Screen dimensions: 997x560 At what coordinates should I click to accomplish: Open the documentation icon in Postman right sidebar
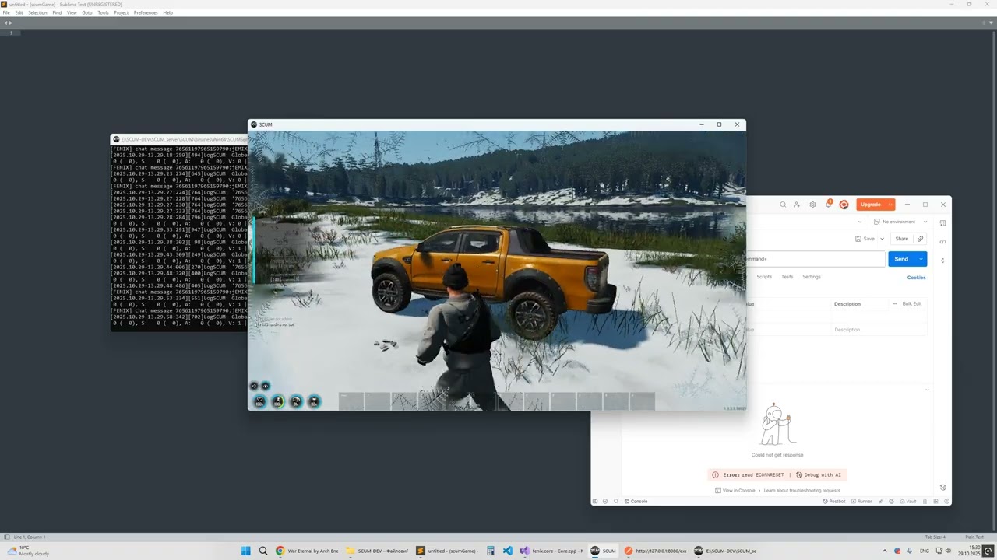pyautogui.click(x=942, y=223)
